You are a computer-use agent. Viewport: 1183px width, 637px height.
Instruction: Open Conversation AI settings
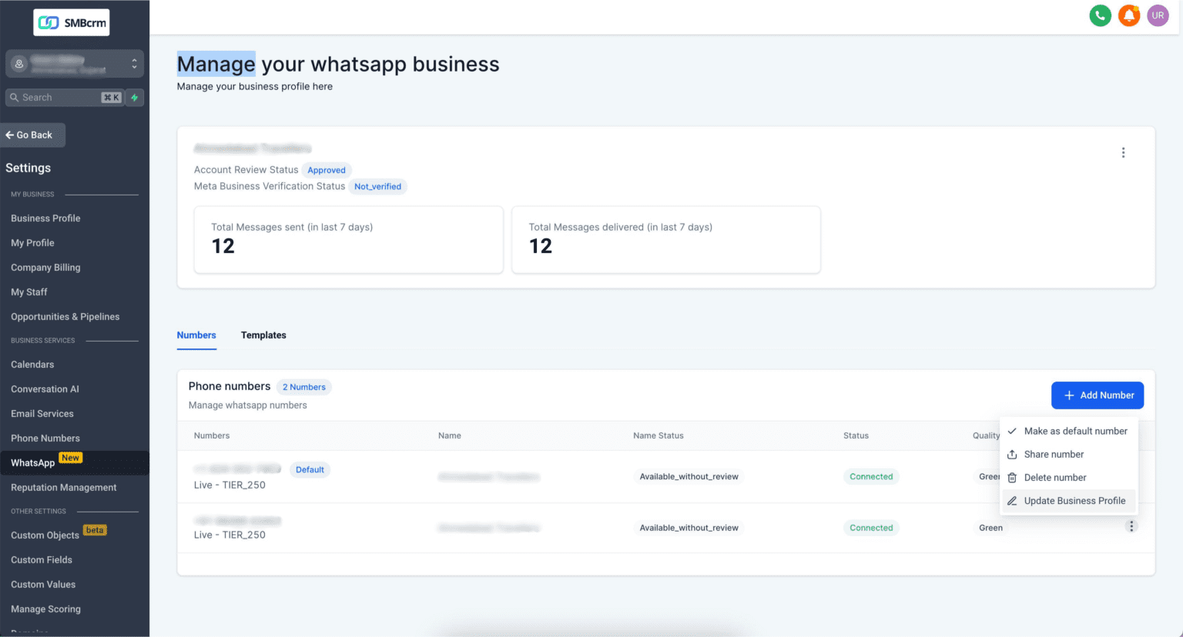coord(45,389)
